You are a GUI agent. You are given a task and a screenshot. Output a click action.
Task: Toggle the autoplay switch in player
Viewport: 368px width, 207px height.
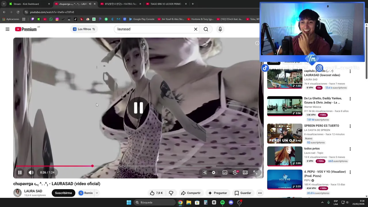(214, 172)
